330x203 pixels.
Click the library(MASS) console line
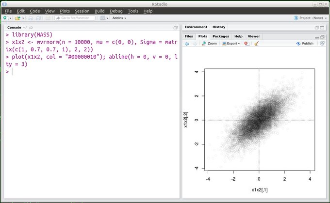point(29,35)
